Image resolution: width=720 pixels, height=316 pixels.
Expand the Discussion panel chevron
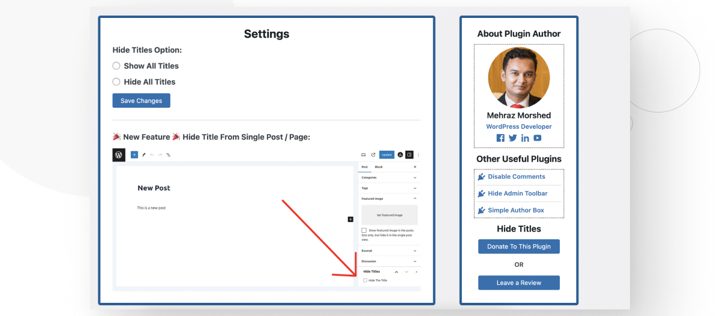[x=415, y=262]
